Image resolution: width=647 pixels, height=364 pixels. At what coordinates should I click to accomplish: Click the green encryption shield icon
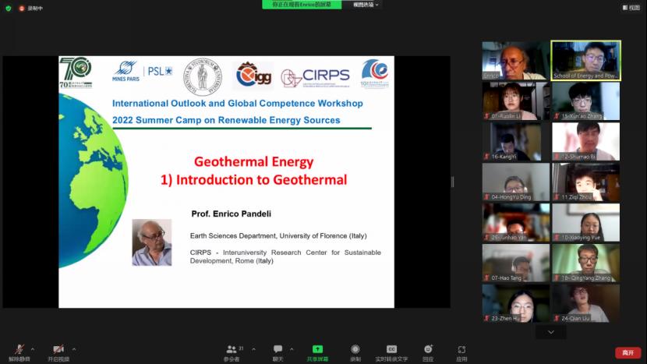coord(9,8)
